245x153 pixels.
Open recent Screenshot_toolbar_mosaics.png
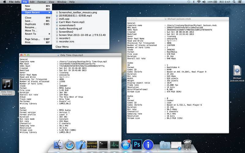81,12
